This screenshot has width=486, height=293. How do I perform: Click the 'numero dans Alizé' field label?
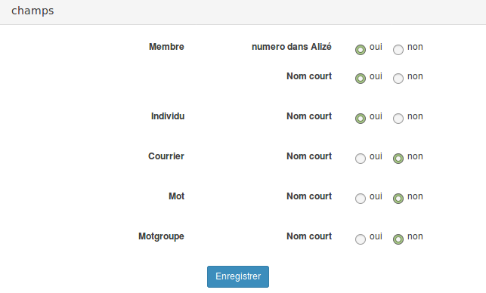point(292,47)
